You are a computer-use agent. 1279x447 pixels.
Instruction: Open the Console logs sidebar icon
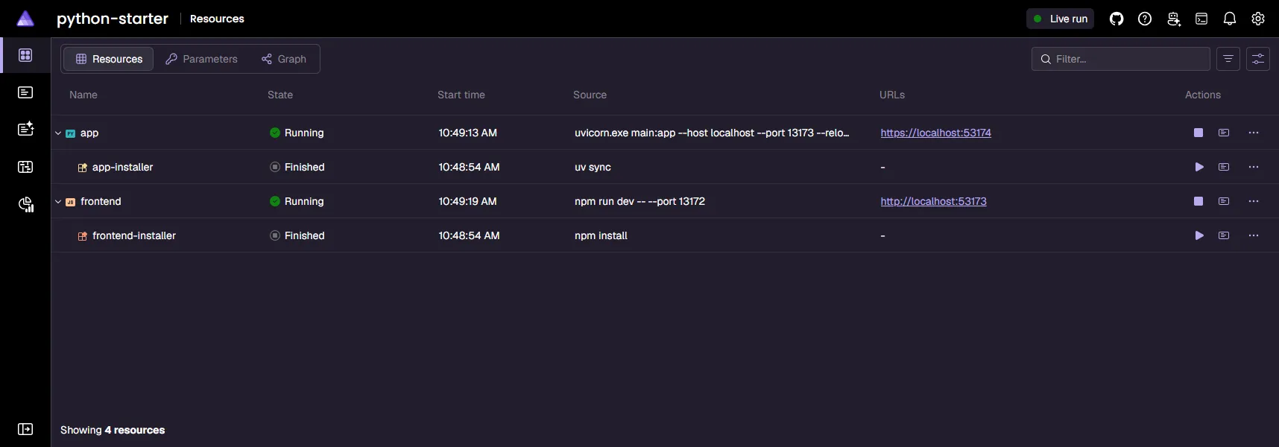click(25, 92)
